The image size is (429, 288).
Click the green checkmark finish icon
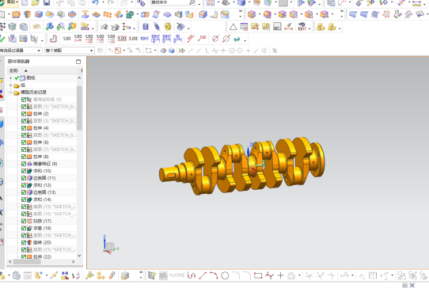[2, 39]
